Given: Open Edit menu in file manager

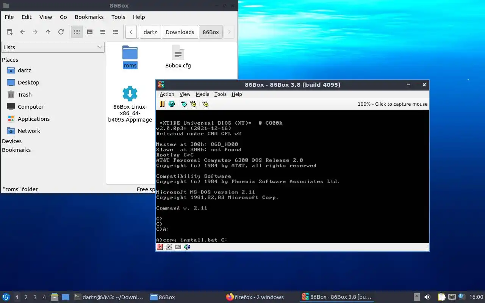Looking at the screenshot, I should [x=27, y=17].
